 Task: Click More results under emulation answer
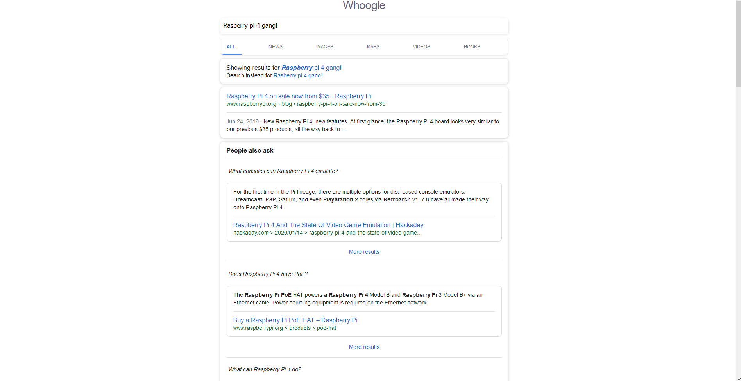[x=364, y=252]
